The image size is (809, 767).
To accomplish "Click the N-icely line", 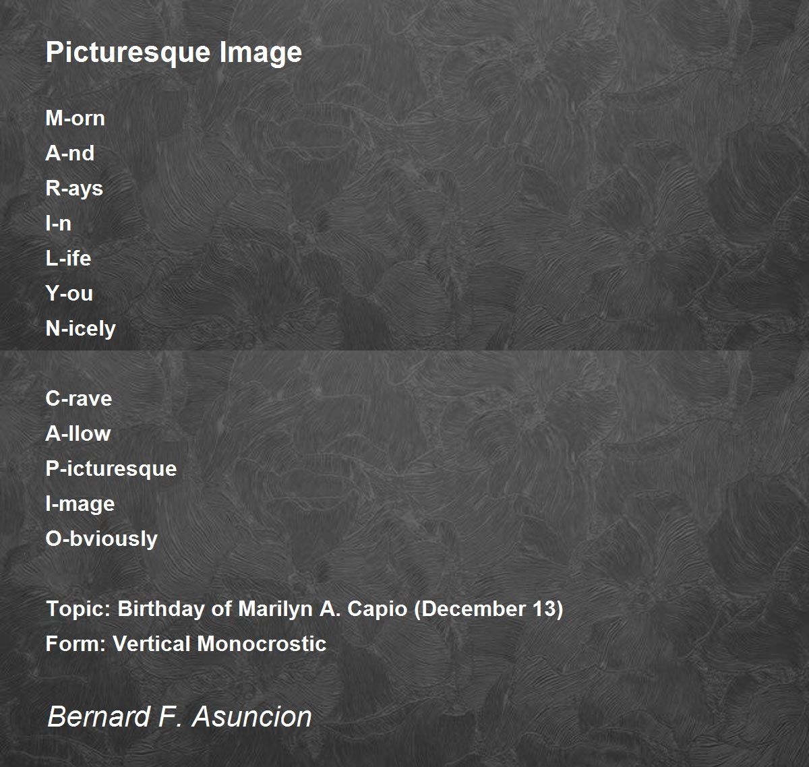I will coord(80,329).
